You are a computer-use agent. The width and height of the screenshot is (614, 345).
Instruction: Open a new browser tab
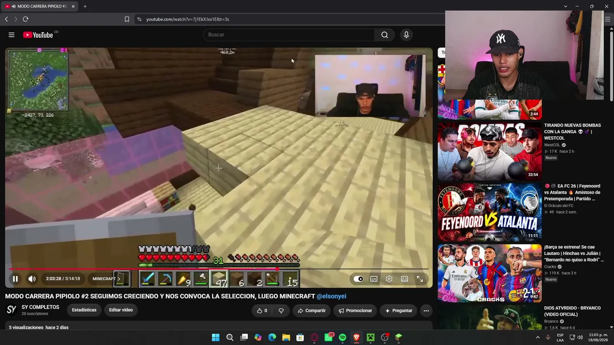click(x=85, y=6)
